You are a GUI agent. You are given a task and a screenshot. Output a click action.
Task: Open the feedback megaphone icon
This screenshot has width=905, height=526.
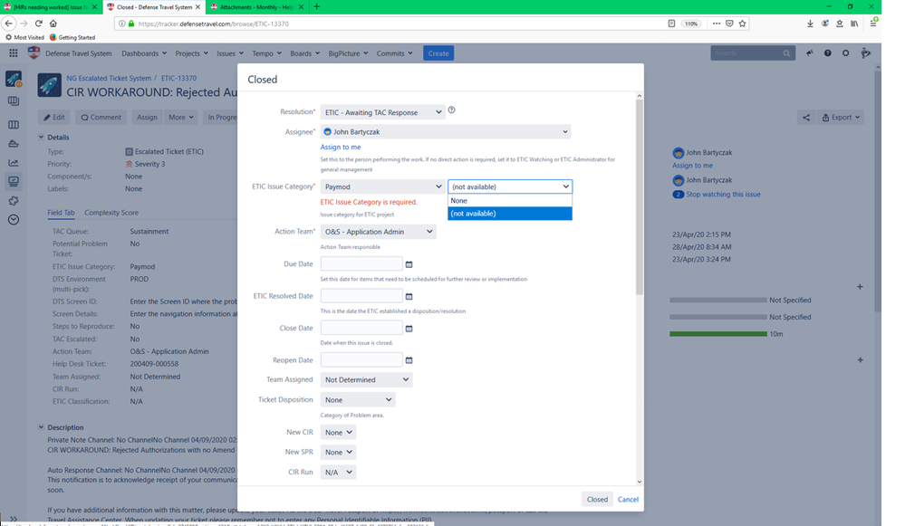click(809, 53)
